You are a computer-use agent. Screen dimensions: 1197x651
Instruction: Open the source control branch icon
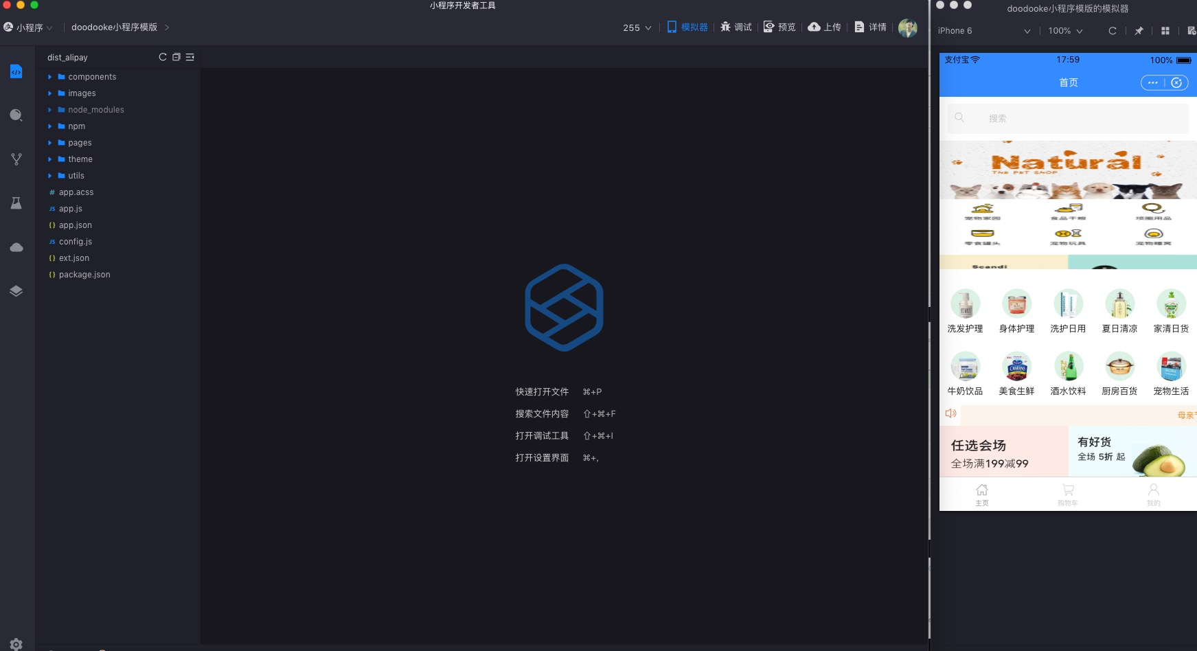click(x=16, y=159)
